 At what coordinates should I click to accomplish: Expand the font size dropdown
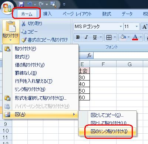click(x=137, y=27)
